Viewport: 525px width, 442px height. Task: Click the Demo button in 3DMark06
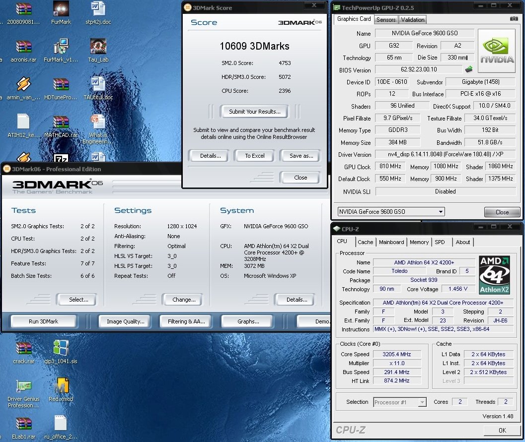point(314,321)
